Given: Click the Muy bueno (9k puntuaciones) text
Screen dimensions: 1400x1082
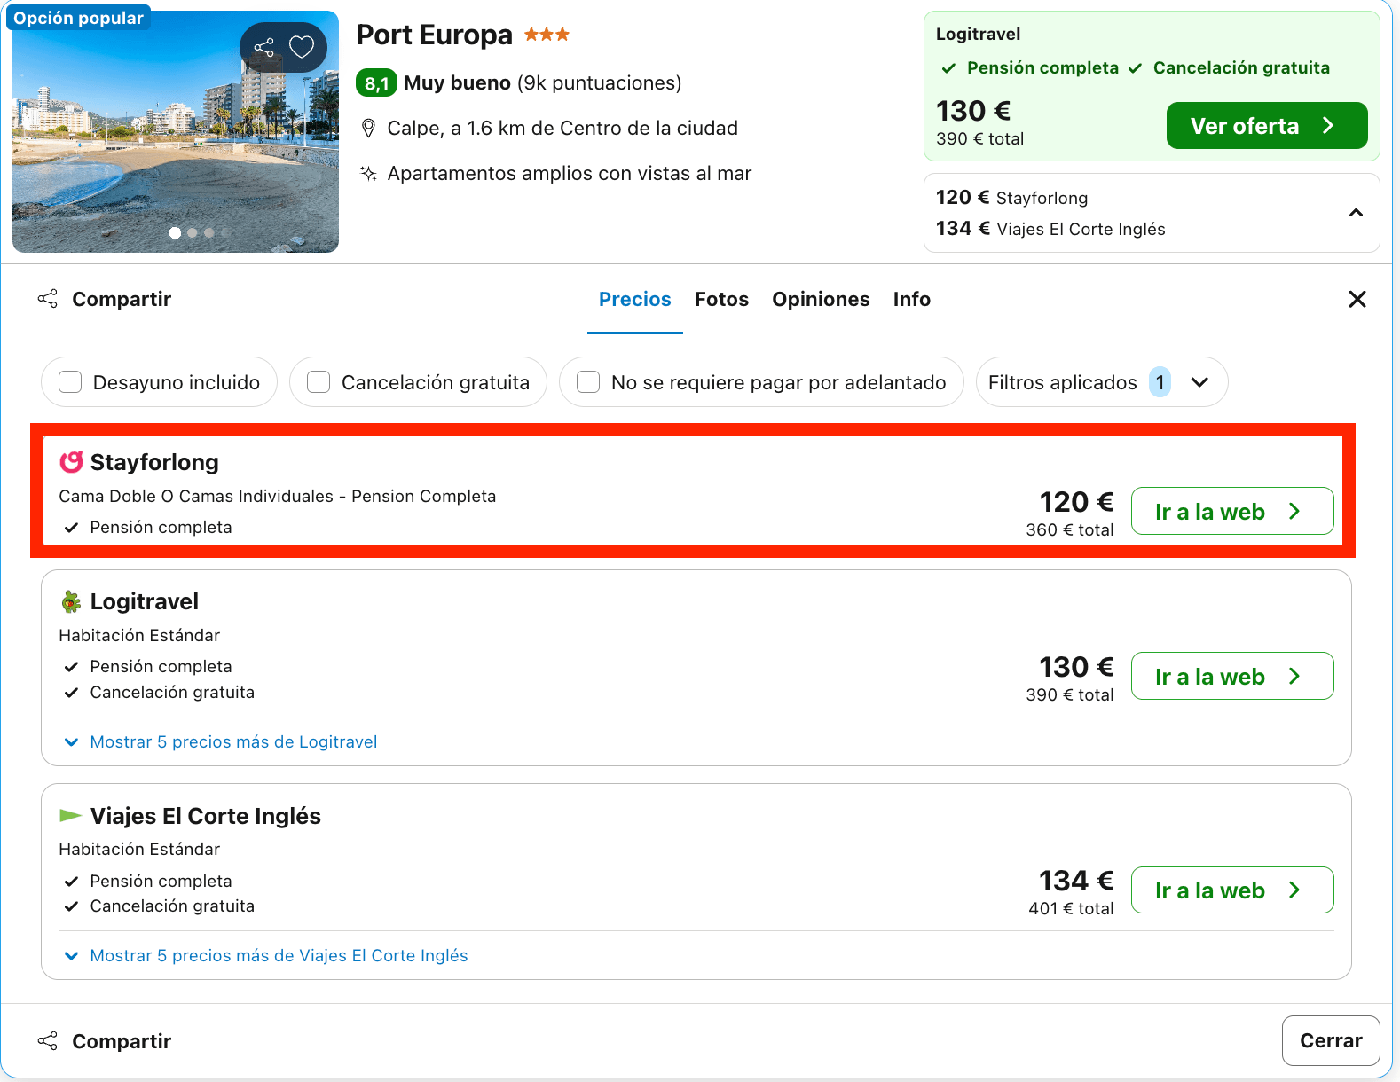Looking at the screenshot, I should click(x=543, y=82).
